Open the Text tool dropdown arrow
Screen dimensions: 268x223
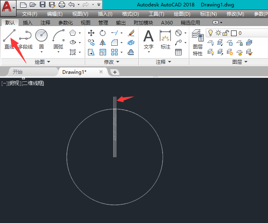click(x=149, y=52)
